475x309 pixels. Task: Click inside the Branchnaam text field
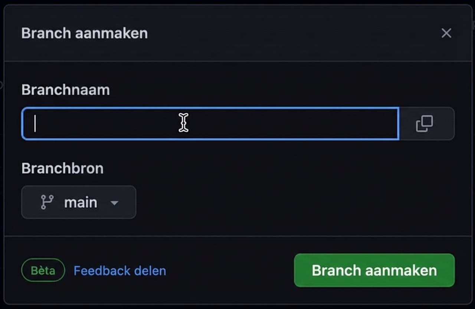point(210,124)
